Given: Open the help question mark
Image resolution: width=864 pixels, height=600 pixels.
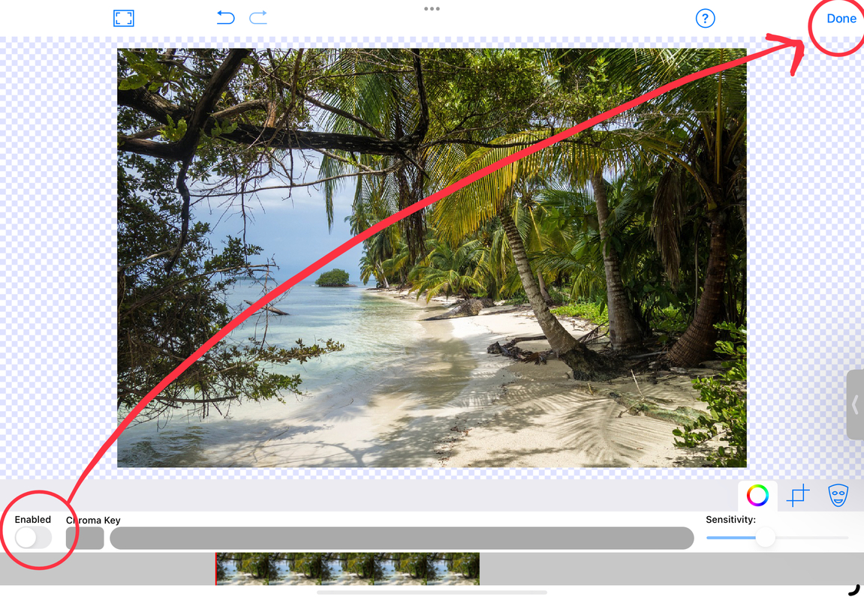Looking at the screenshot, I should (x=706, y=18).
